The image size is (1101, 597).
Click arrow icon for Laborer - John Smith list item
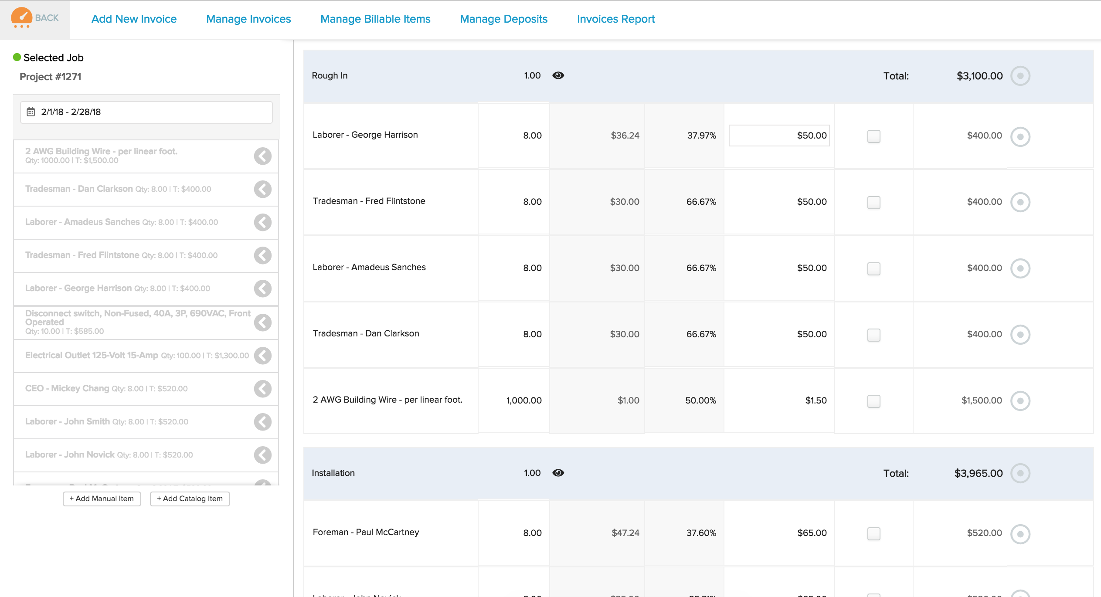[x=263, y=422]
